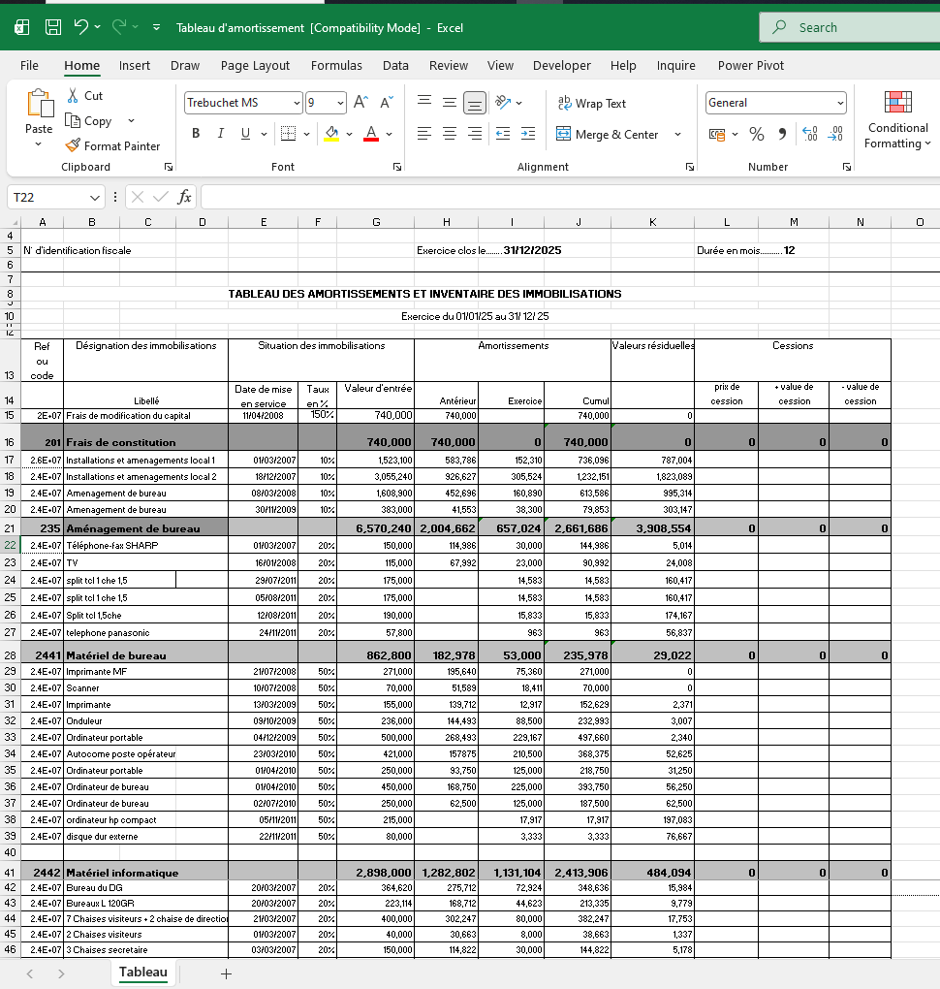Image resolution: width=940 pixels, height=989 pixels.
Task: Open the Font dialog launcher
Action: tap(397, 167)
